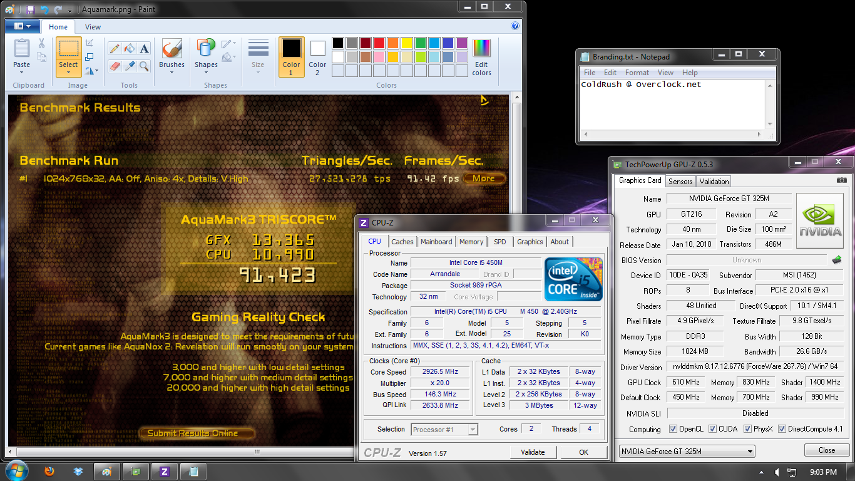Screen dimensions: 855x481
Task: Open Paint Help via the blue question icon
Action: coord(515,26)
